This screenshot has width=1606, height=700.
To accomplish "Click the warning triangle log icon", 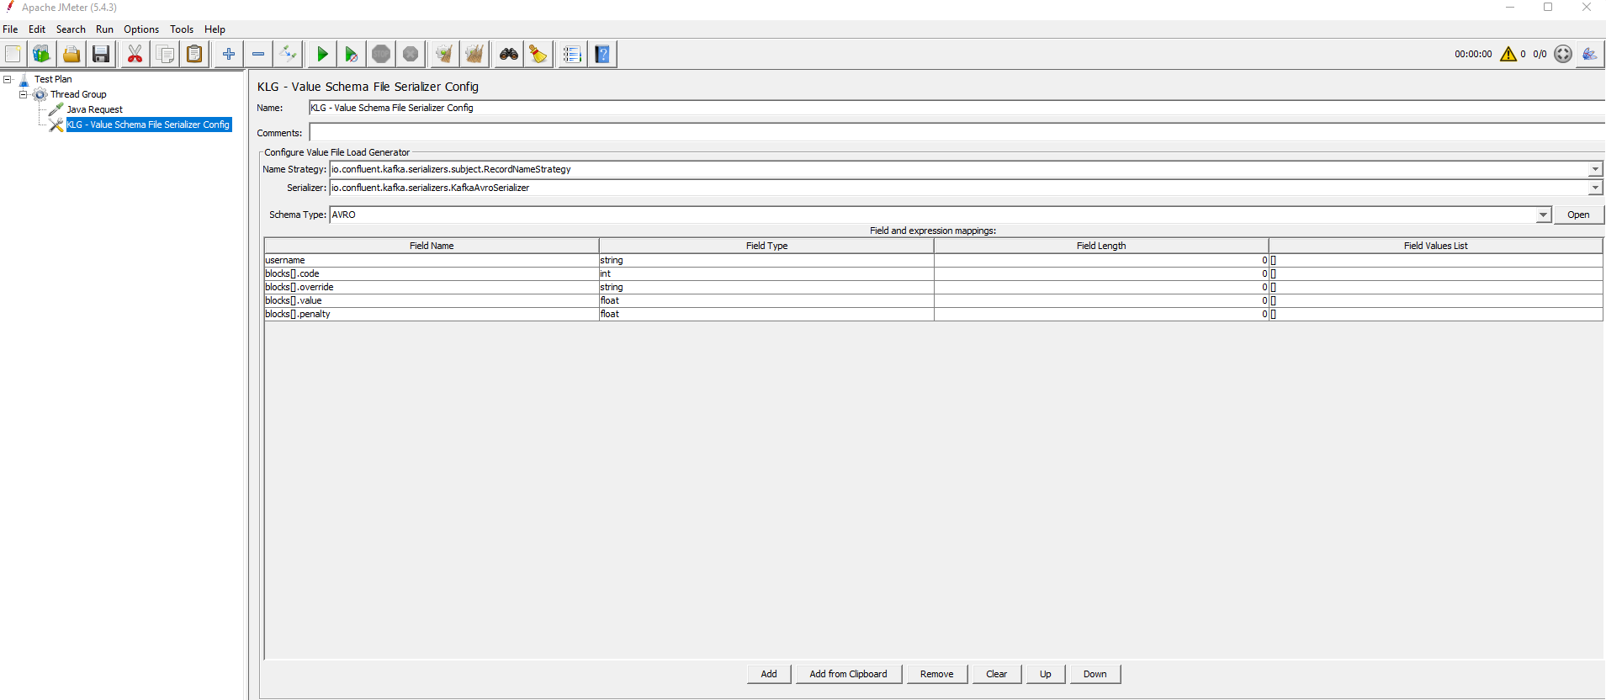I will click(x=1508, y=54).
